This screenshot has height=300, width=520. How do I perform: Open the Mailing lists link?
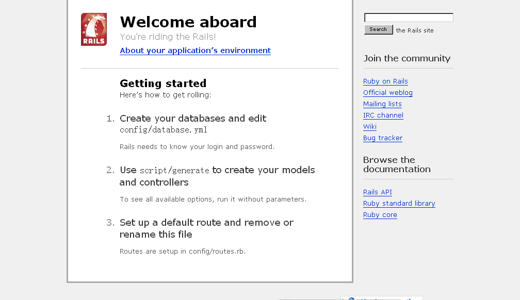382,104
